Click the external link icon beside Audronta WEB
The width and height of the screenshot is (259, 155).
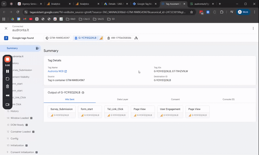pos(66,71)
